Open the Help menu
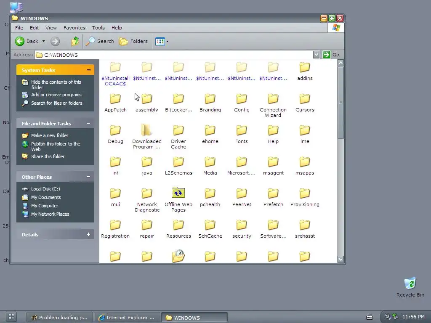 pos(117,28)
